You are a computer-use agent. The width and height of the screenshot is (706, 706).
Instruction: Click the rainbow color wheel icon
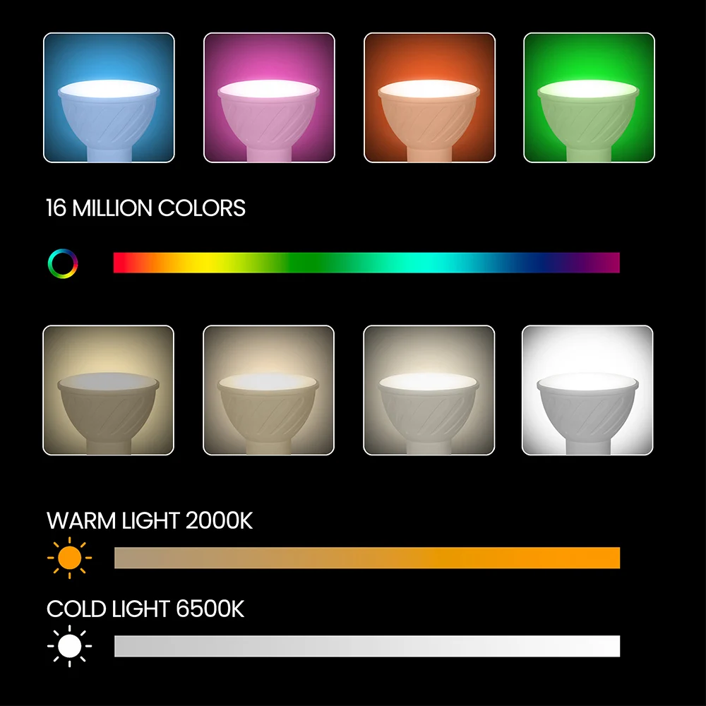tap(63, 263)
